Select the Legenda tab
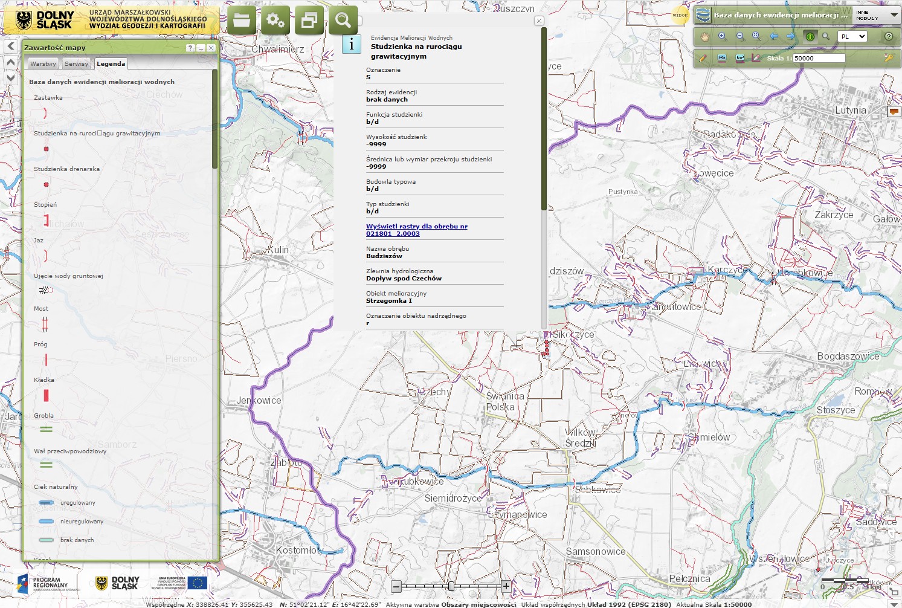This screenshot has height=608, width=902. pos(111,63)
